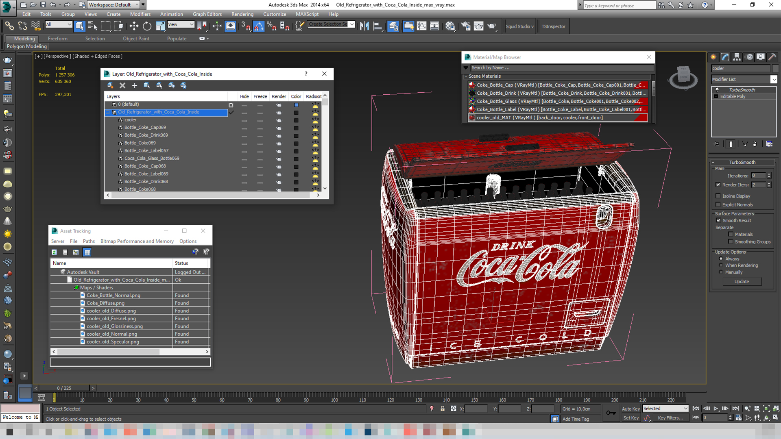Open the Paths menu in Asset Tracking
Viewport: 781px width, 439px height.
click(x=89, y=241)
